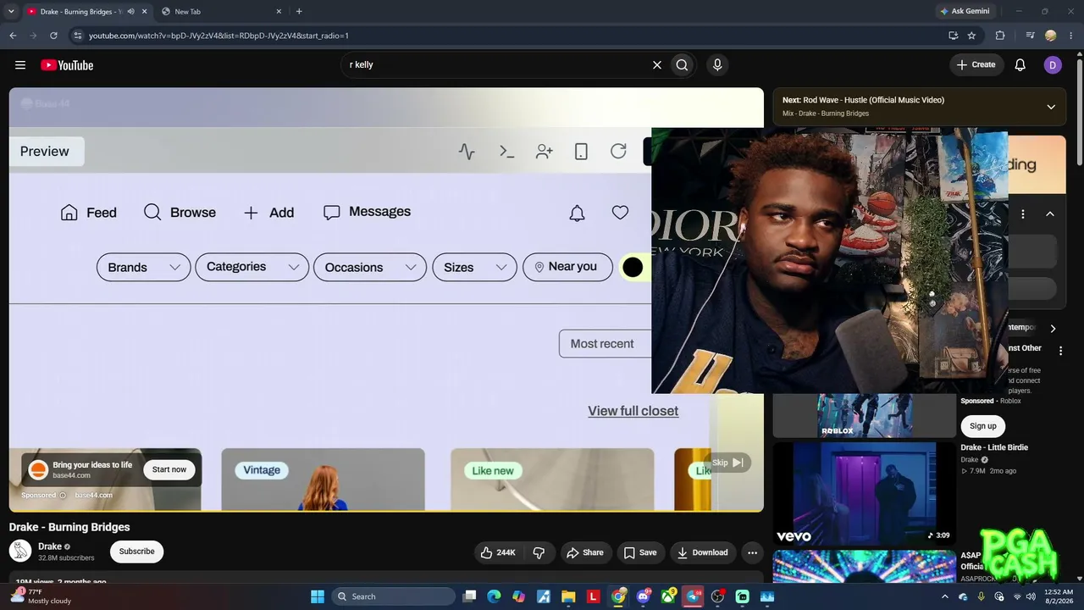Collapse the sidebar panel with the chevron
The height and width of the screenshot is (610, 1084).
pyautogui.click(x=1050, y=214)
